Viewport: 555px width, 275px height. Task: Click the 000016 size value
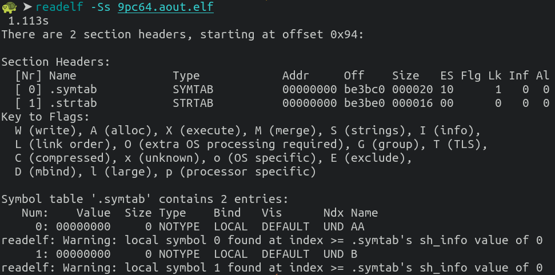click(x=412, y=103)
